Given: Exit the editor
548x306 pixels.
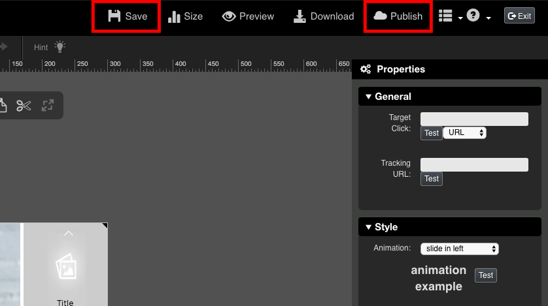Looking at the screenshot, I should 519,16.
